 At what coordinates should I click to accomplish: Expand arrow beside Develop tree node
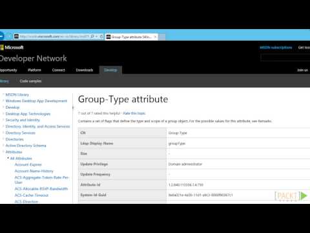point(3,107)
